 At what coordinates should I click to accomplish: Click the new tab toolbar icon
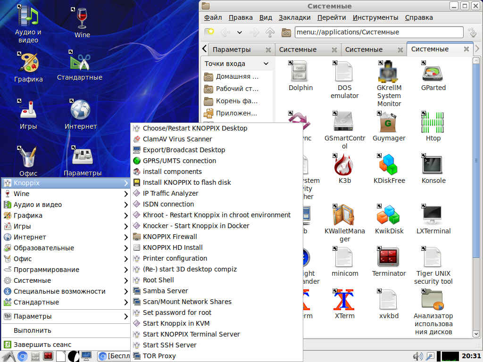click(209, 33)
